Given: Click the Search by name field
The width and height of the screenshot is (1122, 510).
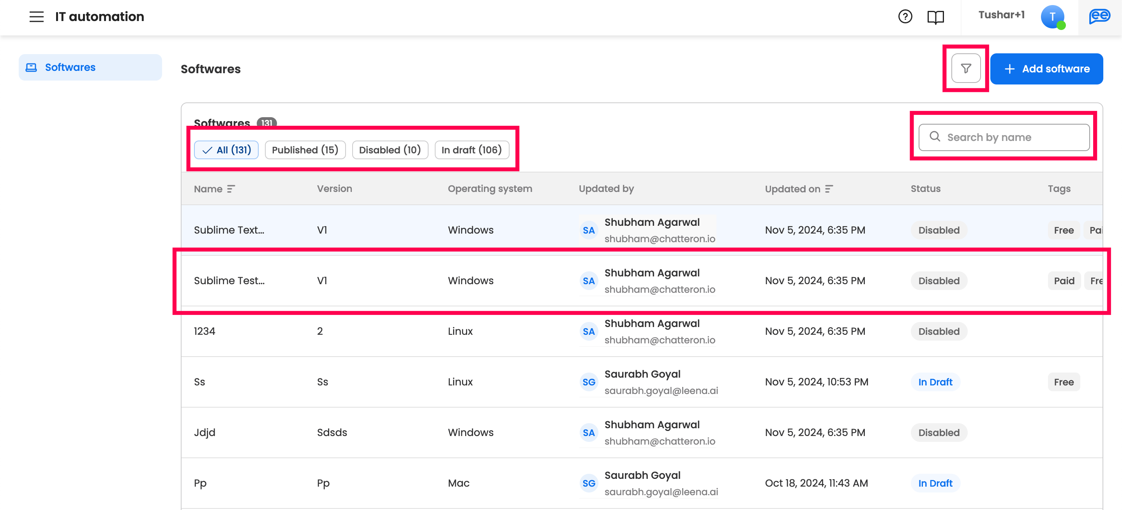Looking at the screenshot, I should coord(1004,137).
